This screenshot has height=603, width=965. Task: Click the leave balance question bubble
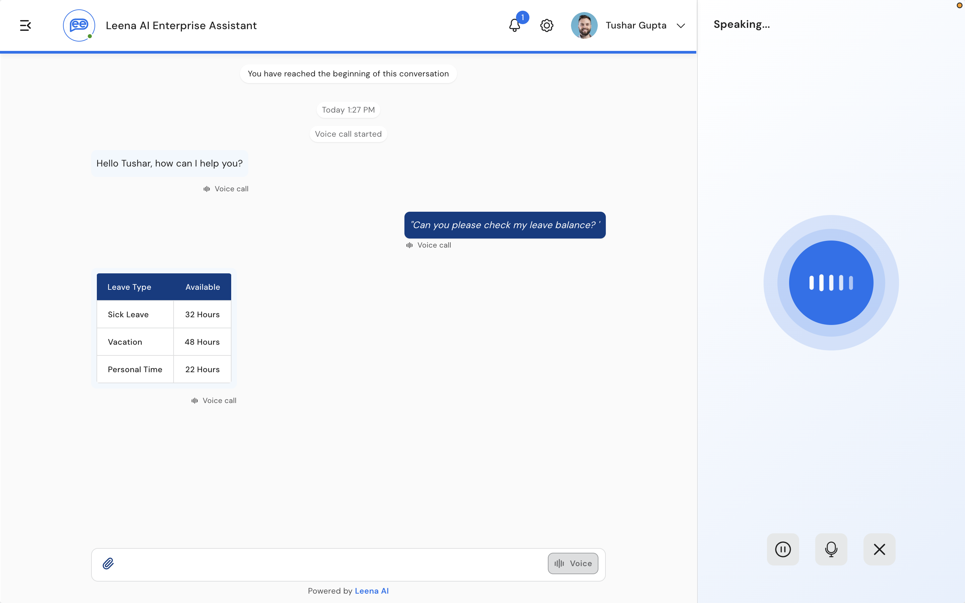(x=505, y=225)
